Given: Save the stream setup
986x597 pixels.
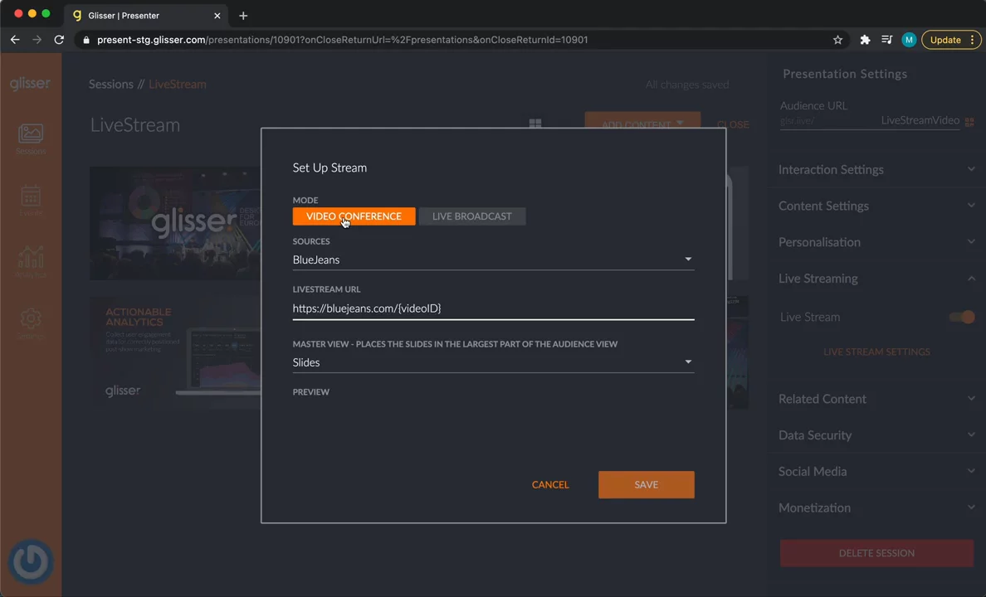Looking at the screenshot, I should click(x=646, y=485).
